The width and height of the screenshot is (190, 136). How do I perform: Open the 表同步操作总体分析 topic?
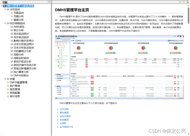pos(25,65)
